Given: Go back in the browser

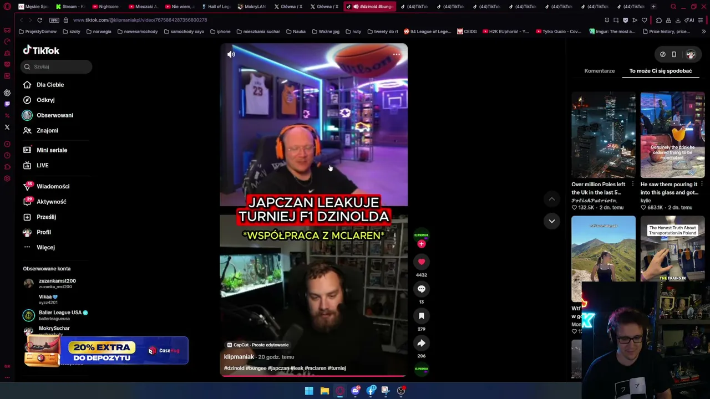Looking at the screenshot, I should coord(21,20).
